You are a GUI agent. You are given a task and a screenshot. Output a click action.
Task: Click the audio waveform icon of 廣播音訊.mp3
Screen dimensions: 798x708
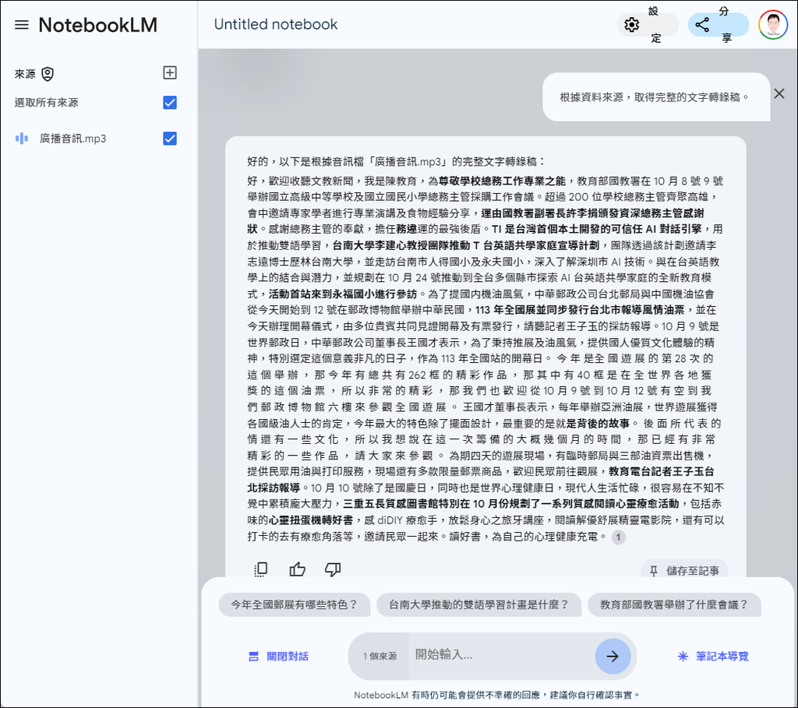pos(22,139)
